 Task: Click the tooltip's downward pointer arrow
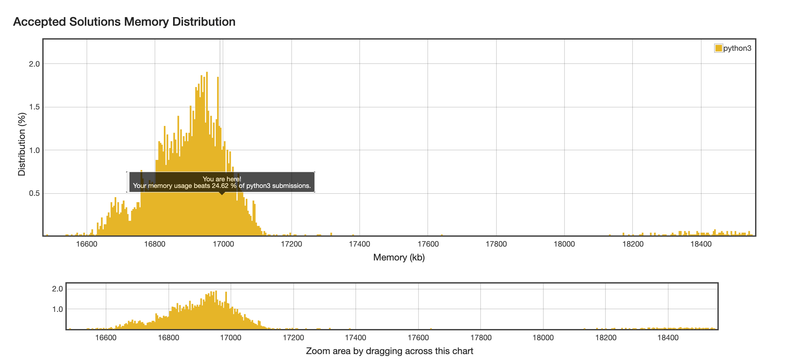(x=222, y=194)
